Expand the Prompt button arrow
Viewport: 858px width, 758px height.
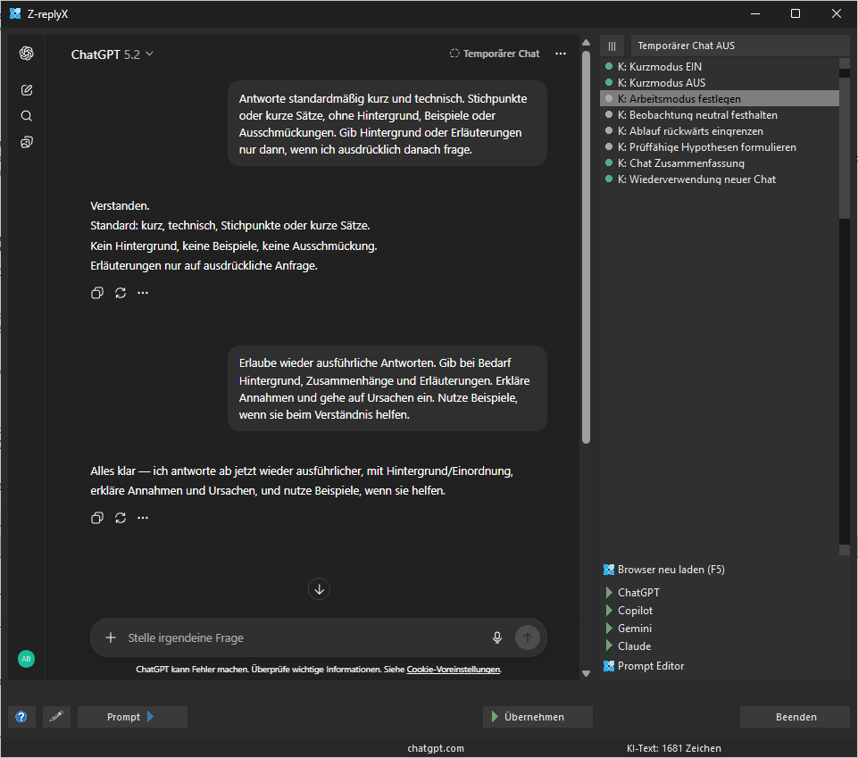click(150, 717)
